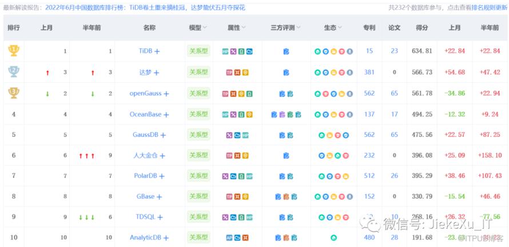Viewport: 509px width, 247px height.
Task: Click the pink TP attribute icon in 达梦 row
Action: tap(229, 72)
